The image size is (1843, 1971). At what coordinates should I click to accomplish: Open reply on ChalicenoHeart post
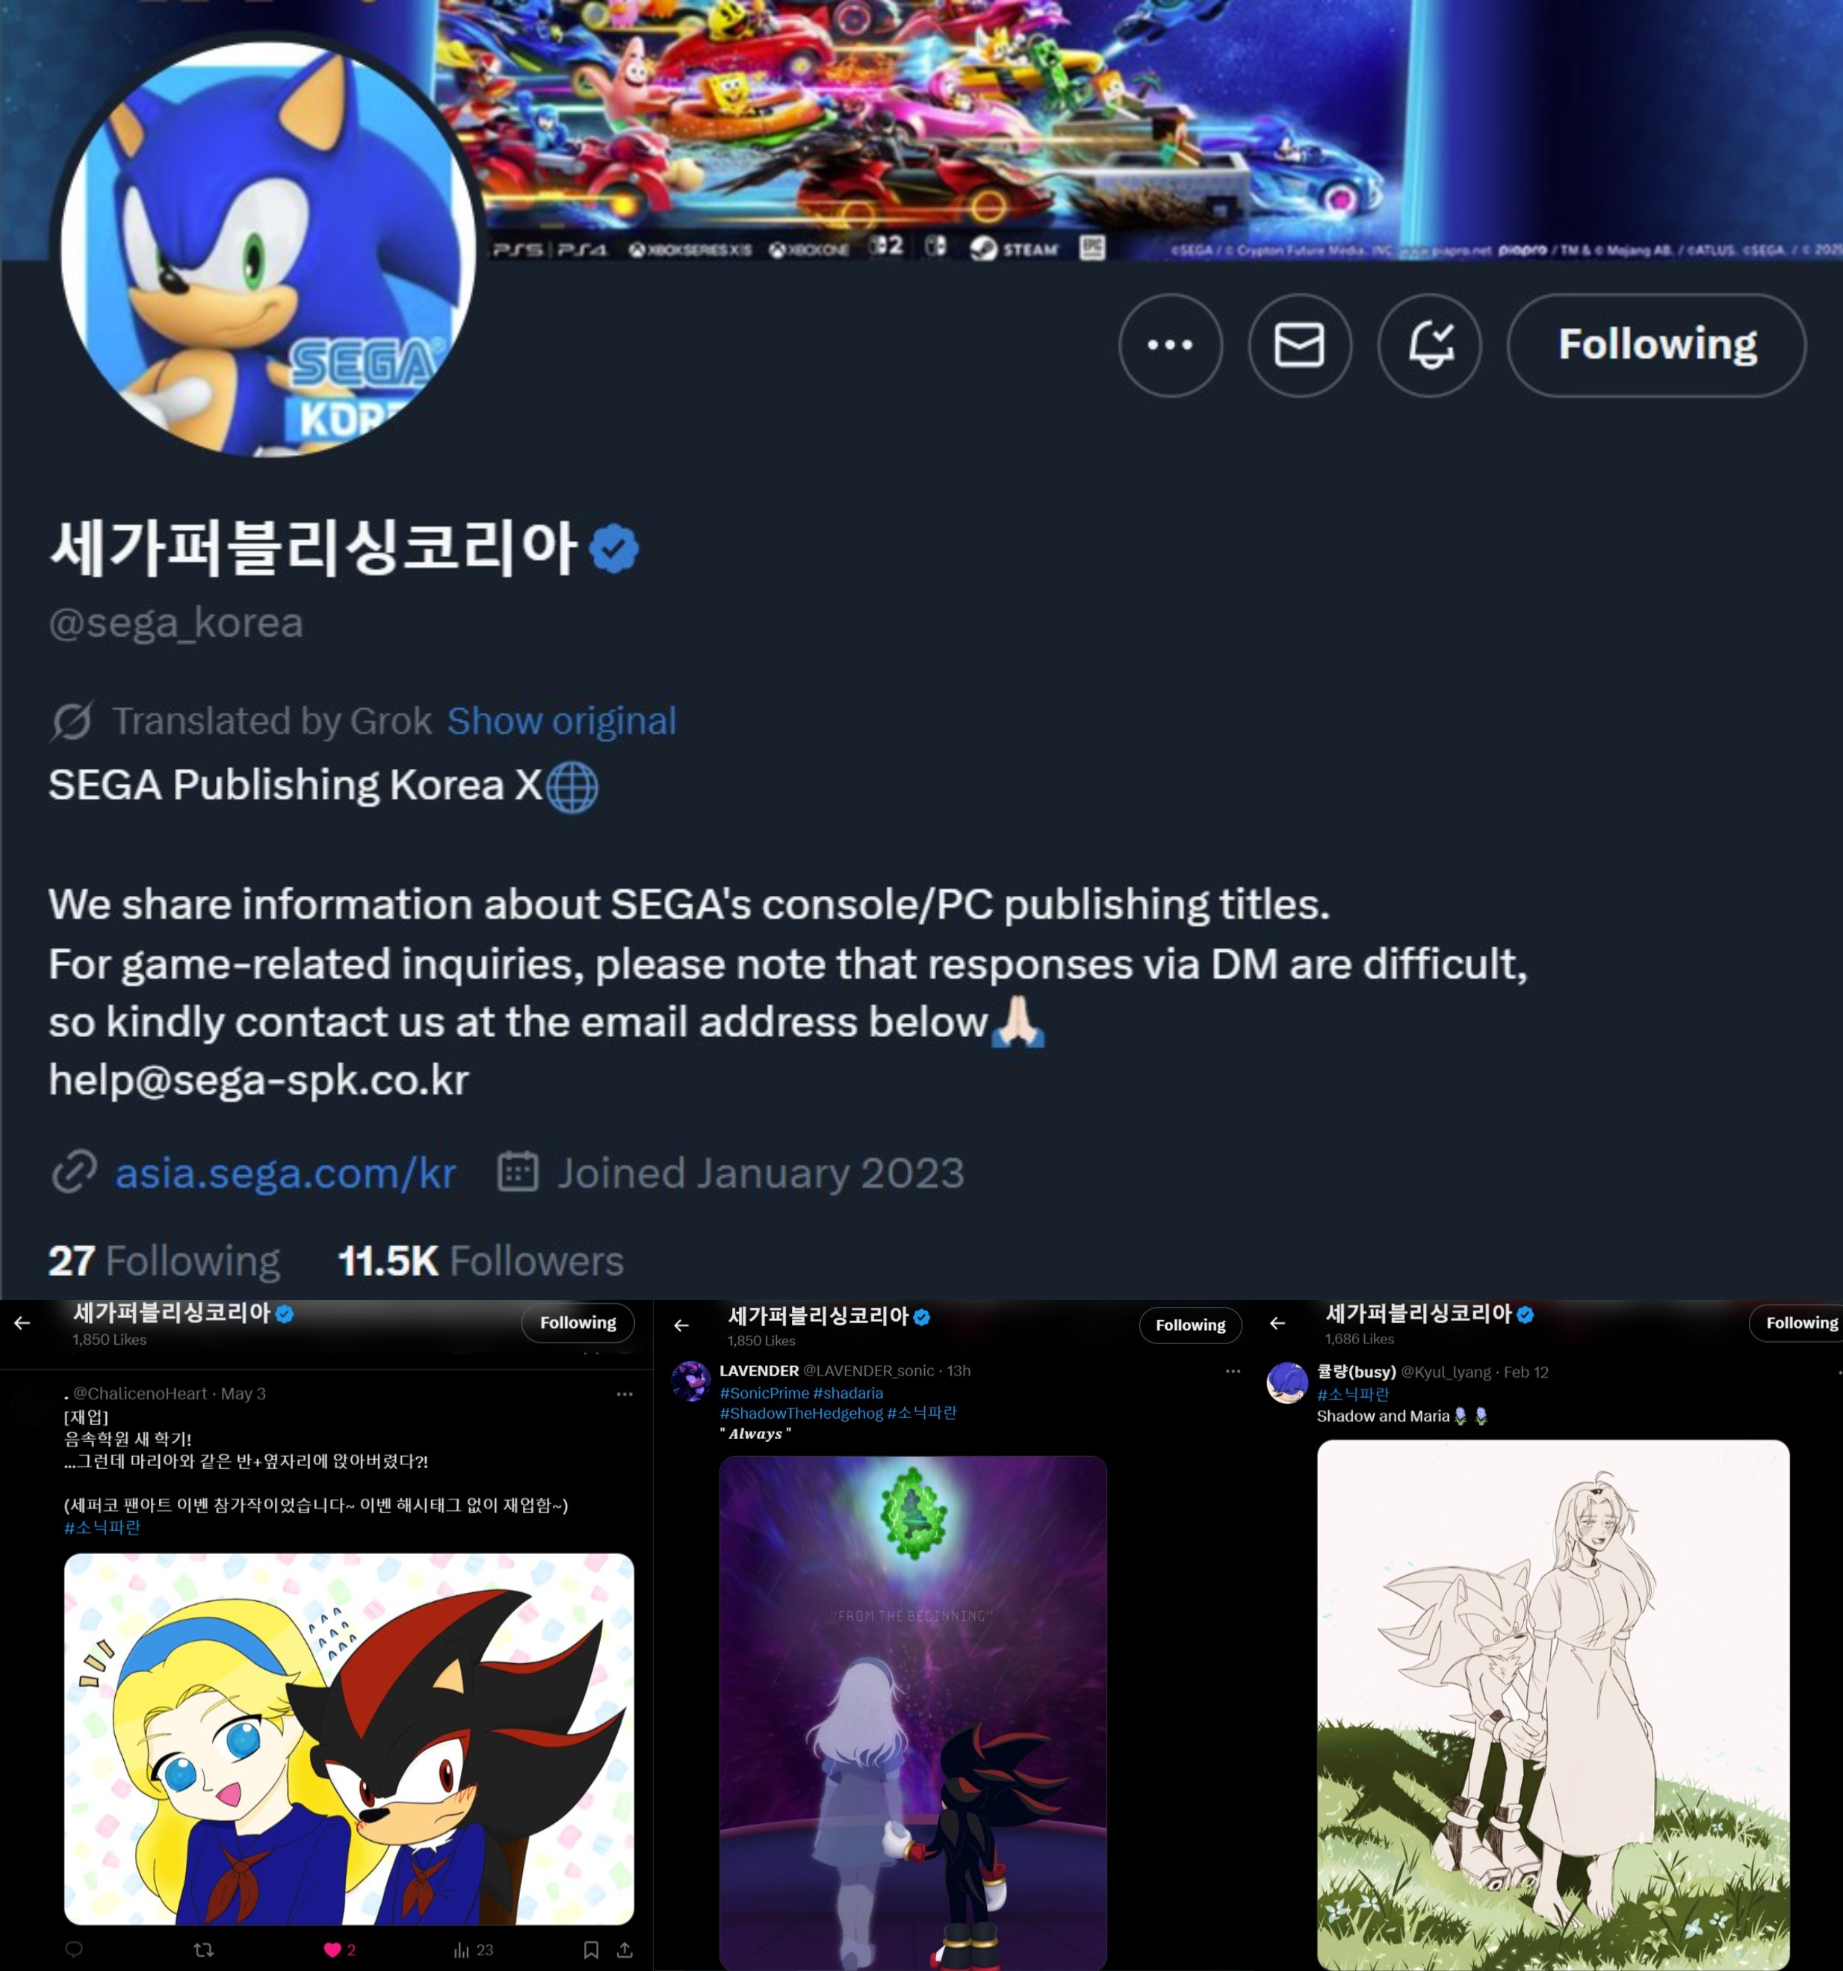tap(73, 1949)
